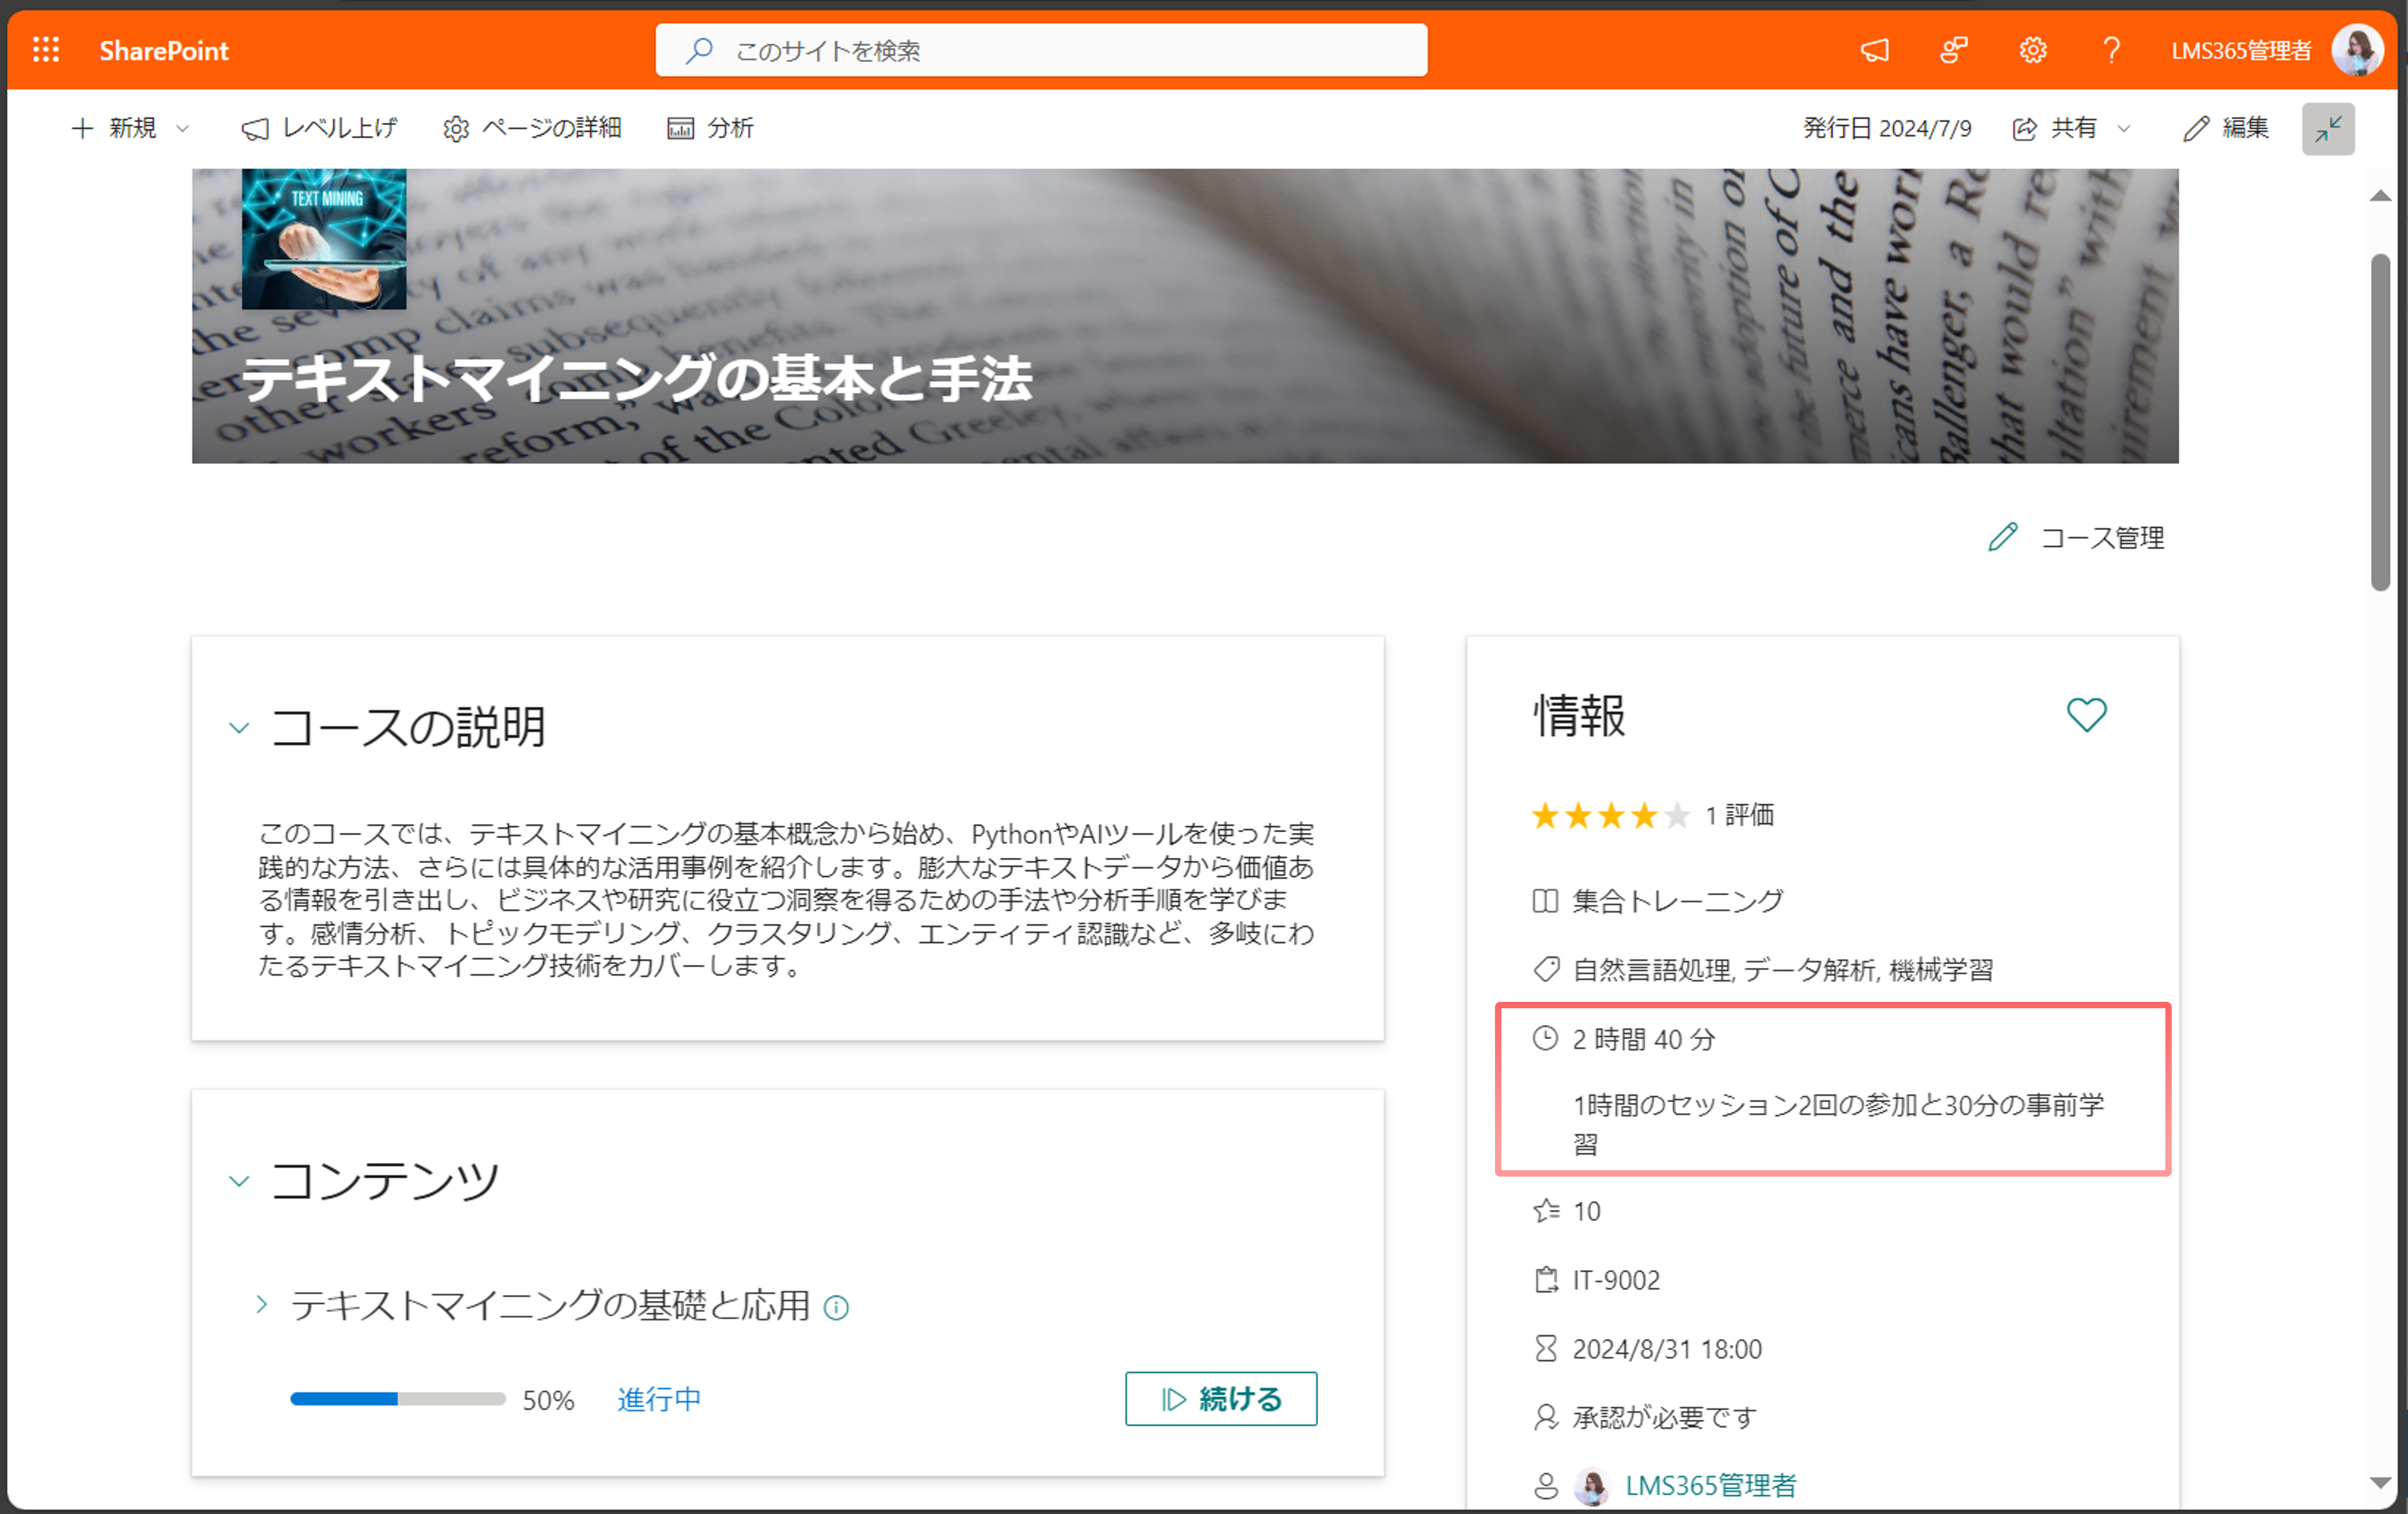This screenshot has width=2408, height=1514.
Task: Click the 集合トレーニング label
Action: pyautogui.click(x=1678, y=901)
